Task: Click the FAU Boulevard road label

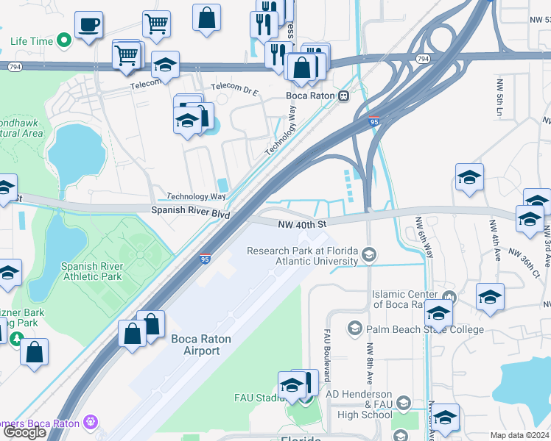Action: click(x=327, y=355)
